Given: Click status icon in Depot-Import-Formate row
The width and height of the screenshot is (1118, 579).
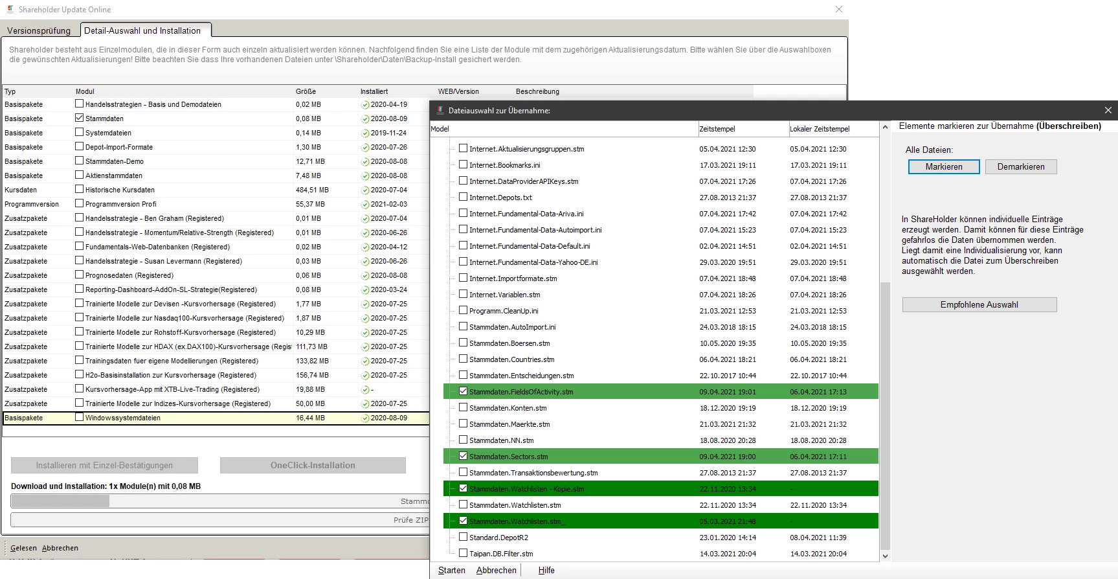Looking at the screenshot, I should click(365, 148).
